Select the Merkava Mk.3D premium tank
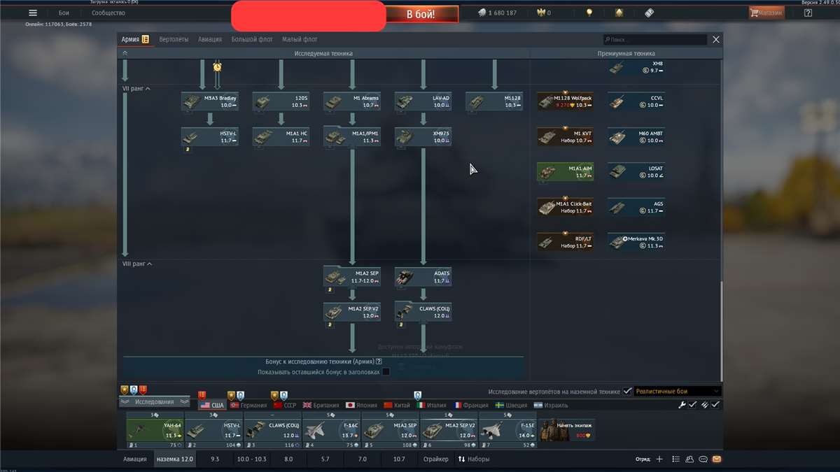The height and width of the screenshot is (472, 840). (636, 242)
